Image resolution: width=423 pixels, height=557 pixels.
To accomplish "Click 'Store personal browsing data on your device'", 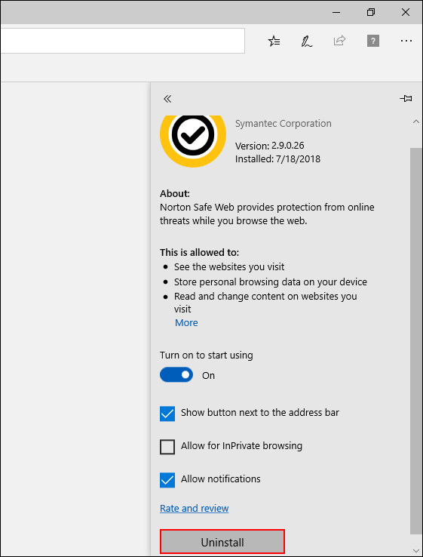I will pos(271,282).
